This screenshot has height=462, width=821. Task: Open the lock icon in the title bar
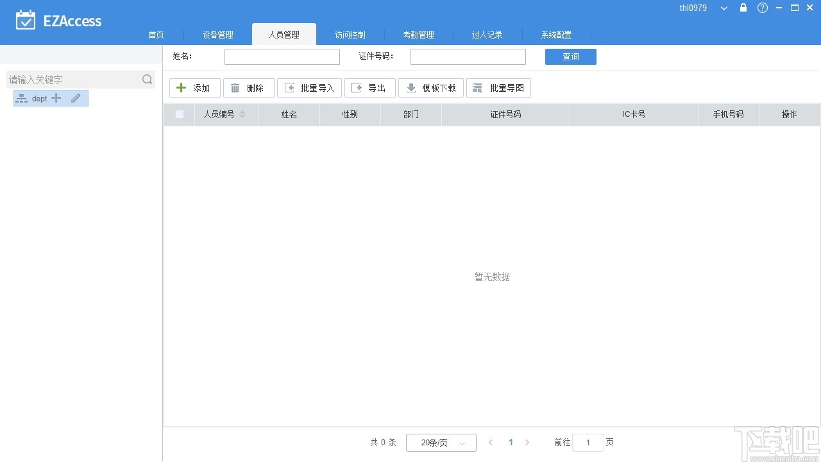[x=743, y=8]
